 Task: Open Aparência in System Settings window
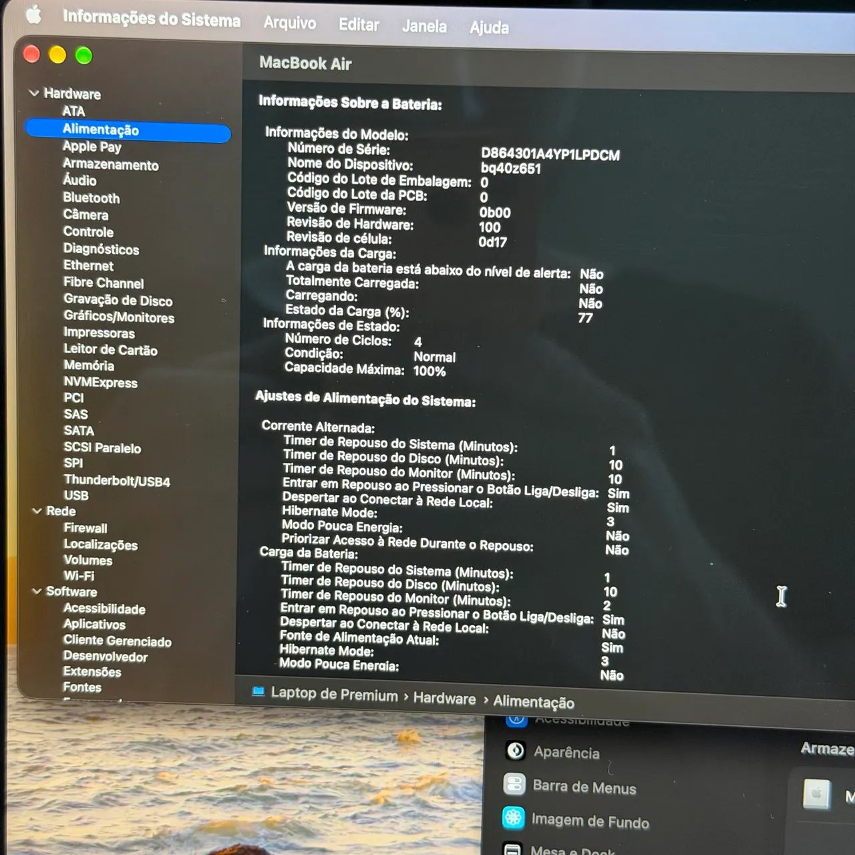point(566,752)
